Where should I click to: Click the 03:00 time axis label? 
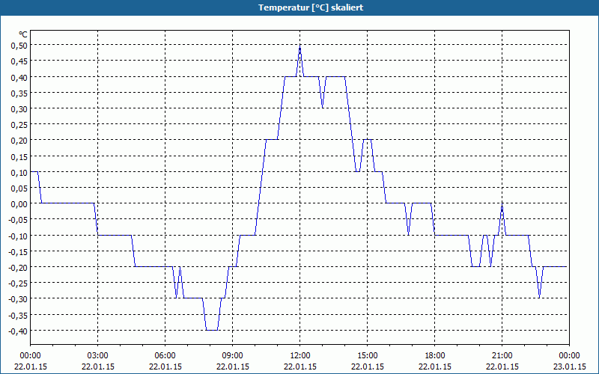[x=98, y=356]
